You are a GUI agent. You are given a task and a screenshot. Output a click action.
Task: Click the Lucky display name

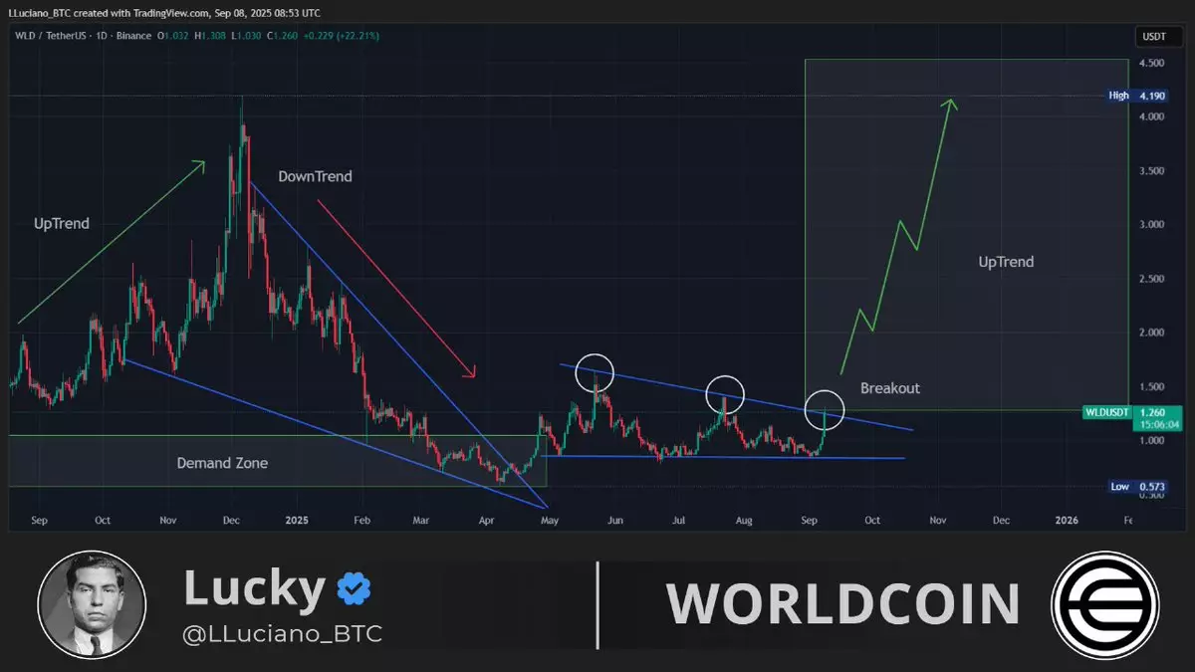(254, 589)
